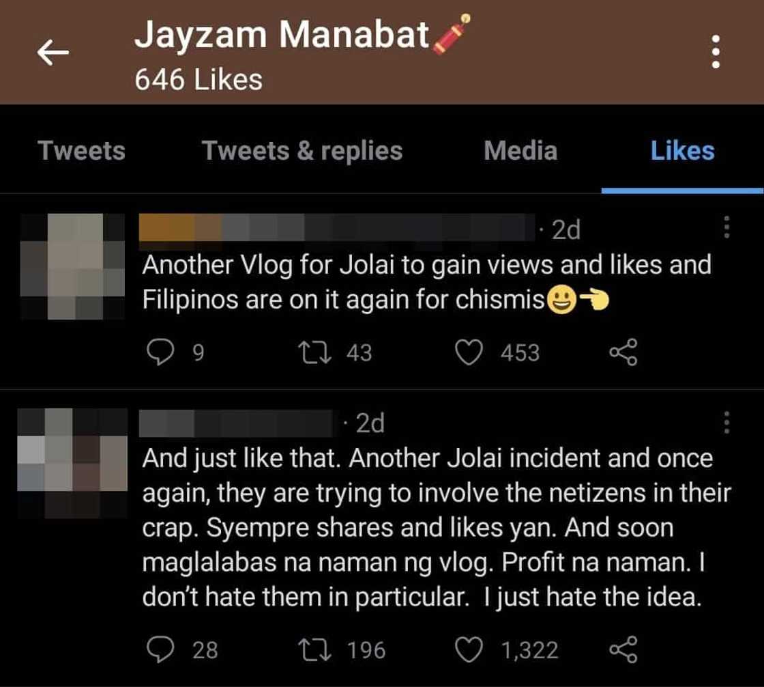This screenshot has height=687, width=764.
Task: Open options menu for second tweet
Action: pos(726,423)
